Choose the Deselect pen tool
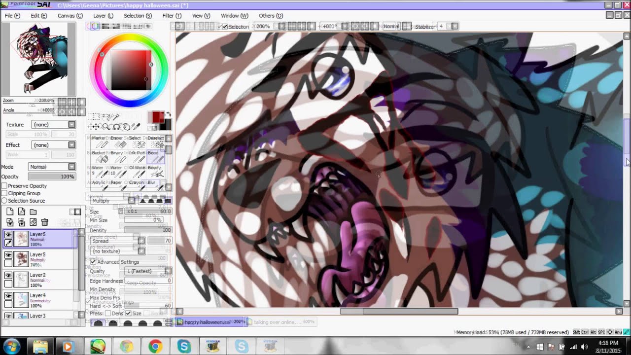This screenshot has height=355, width=631. pyautogui.click(x=155, y=142)
